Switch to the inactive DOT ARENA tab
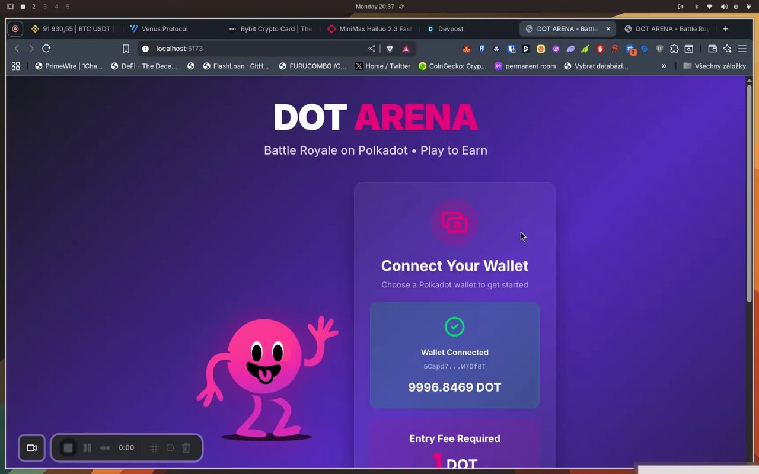Viewport: 759px width, 474px height. coord(666,28)
